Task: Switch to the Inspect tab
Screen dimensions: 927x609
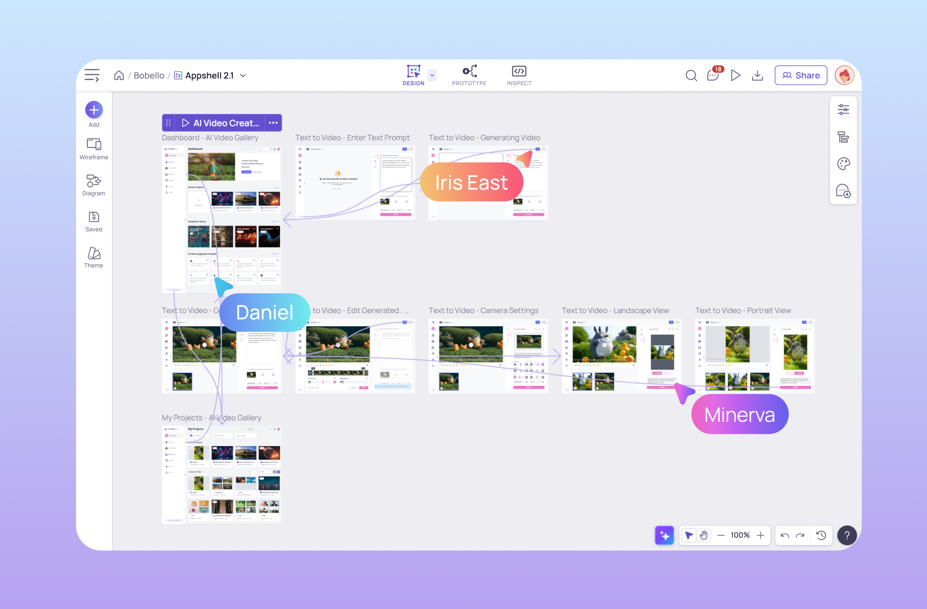Action: (519, 75)
